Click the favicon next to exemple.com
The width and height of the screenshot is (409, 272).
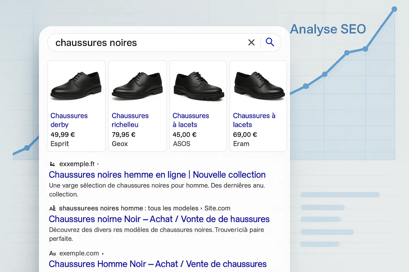coord(52,253)
